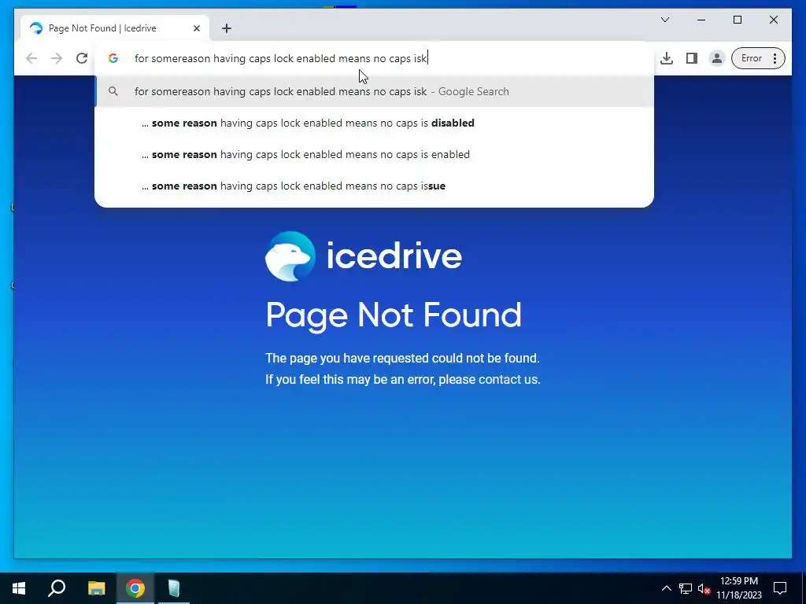Open the recycle-bin-like app in taskbar
This screenshot has width=806, height=604.
(174, 588)
